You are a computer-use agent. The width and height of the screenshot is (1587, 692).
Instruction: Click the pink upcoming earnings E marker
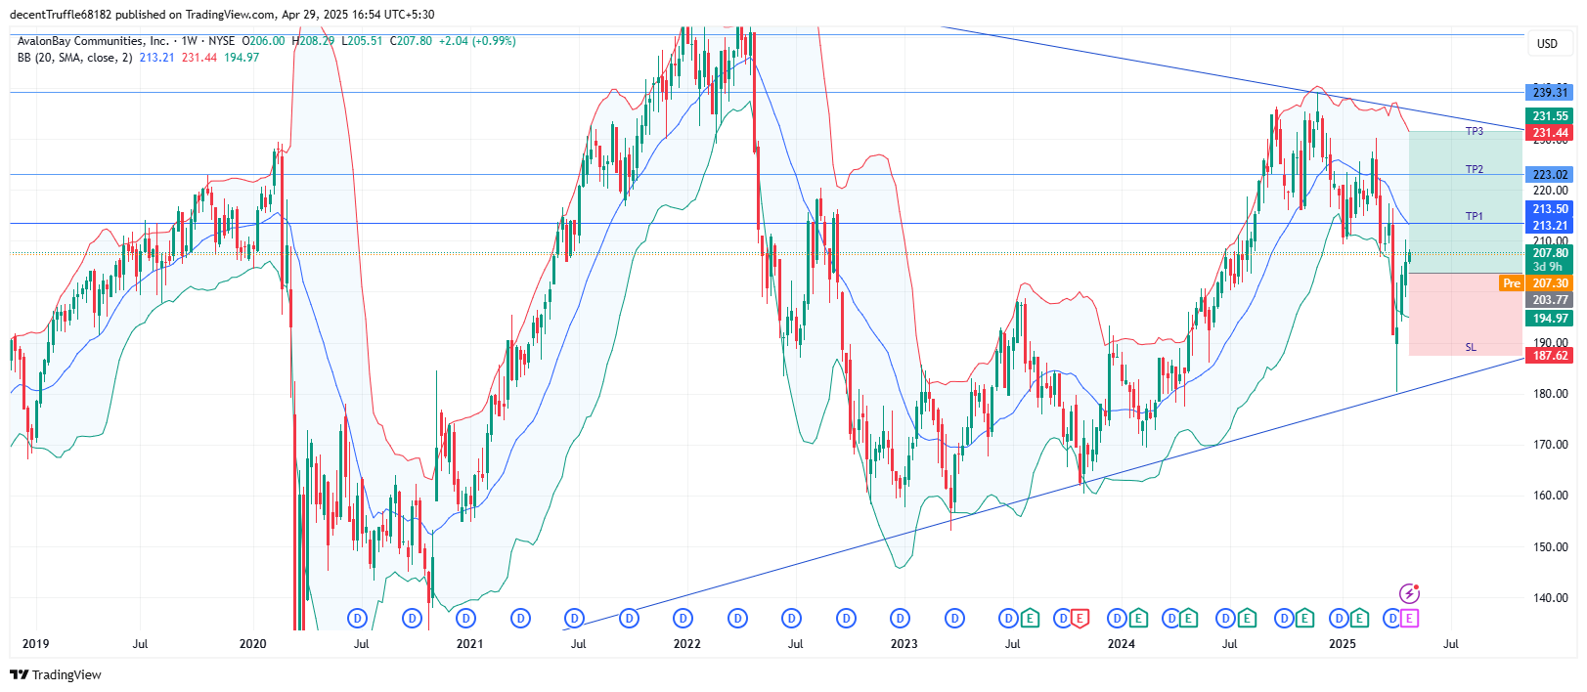(x=1409, y=618)
